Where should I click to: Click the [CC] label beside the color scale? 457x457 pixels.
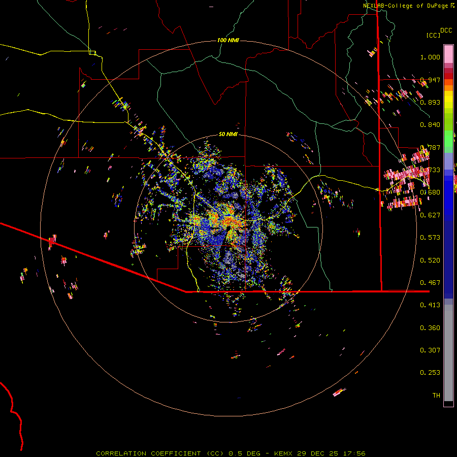pos(433,35)
